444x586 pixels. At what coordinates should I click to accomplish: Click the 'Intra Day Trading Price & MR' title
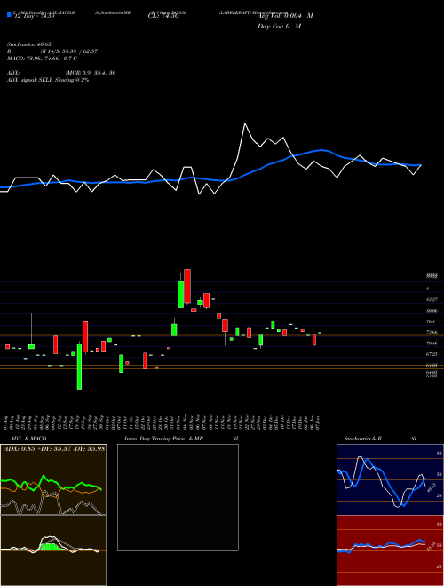(164, 439)
